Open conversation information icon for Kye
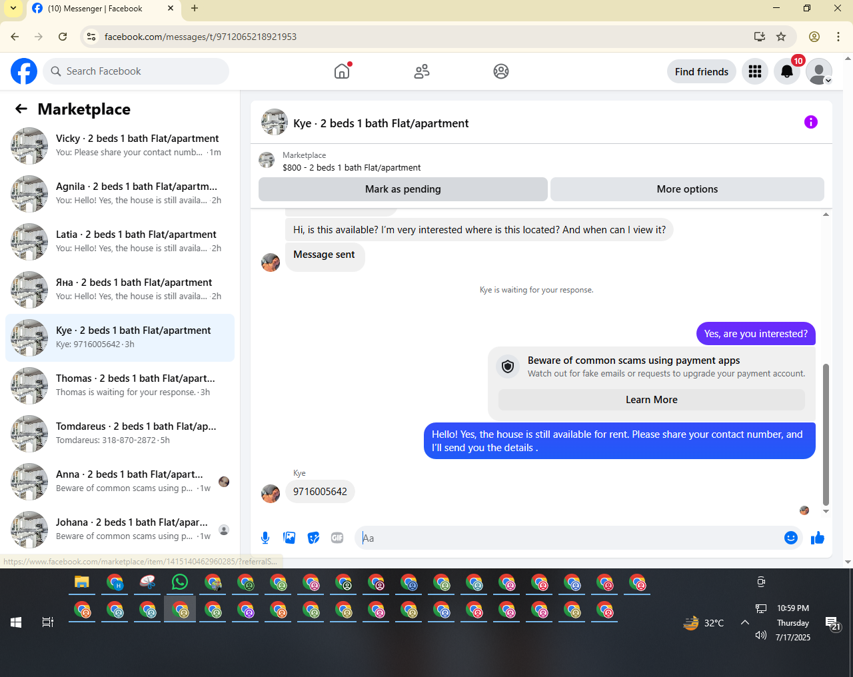This screenshot has width=853, height=677. [x=811, y=122]
